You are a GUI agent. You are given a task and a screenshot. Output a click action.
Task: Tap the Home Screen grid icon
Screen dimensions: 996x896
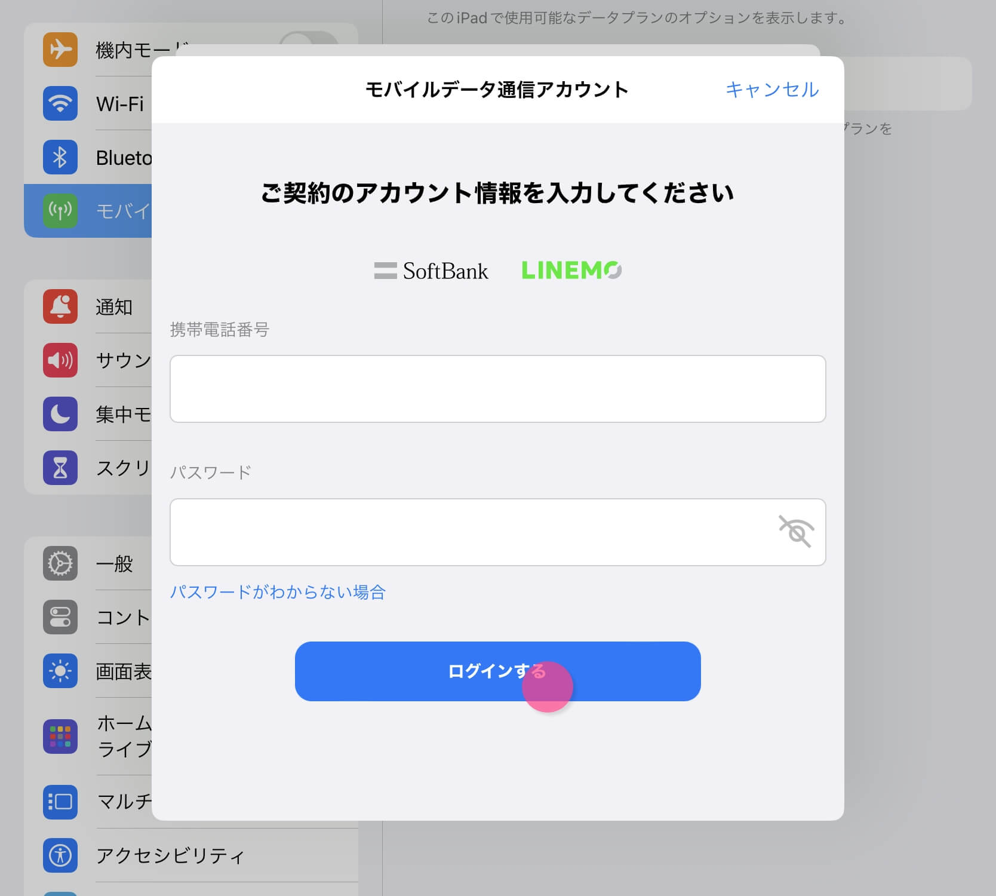pos(60,737)
